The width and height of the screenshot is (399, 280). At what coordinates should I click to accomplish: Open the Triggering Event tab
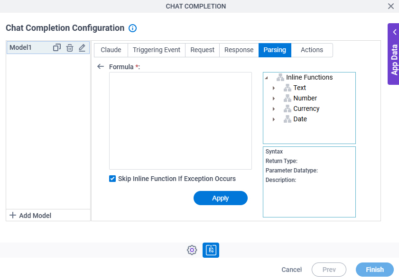(x=157, y=50)
